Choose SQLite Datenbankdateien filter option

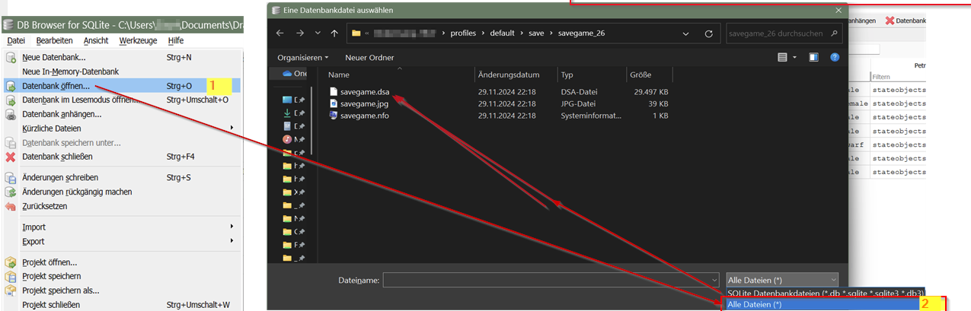[x=825, y=293]
